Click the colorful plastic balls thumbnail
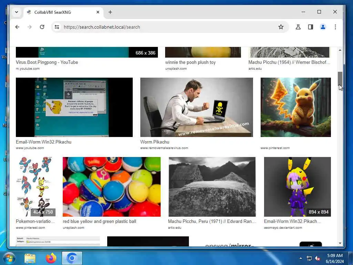Image resolution: width=353 pixels, height=265 pixels. pyautogui.click(x=112, y=187)
